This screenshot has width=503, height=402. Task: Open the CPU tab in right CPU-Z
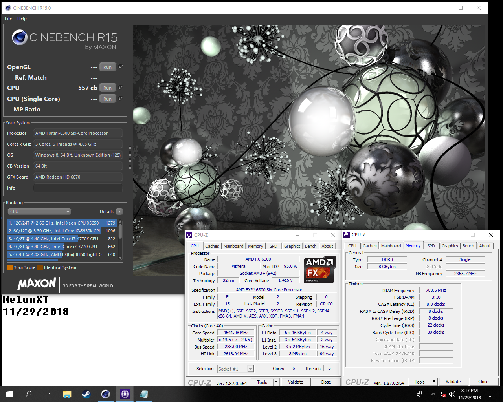352,246
